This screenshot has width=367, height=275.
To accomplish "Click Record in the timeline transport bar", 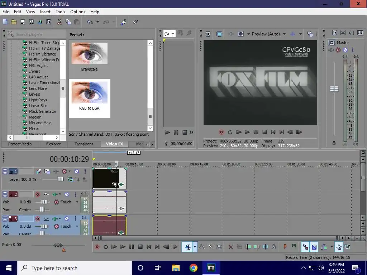I will pos(97,247).
